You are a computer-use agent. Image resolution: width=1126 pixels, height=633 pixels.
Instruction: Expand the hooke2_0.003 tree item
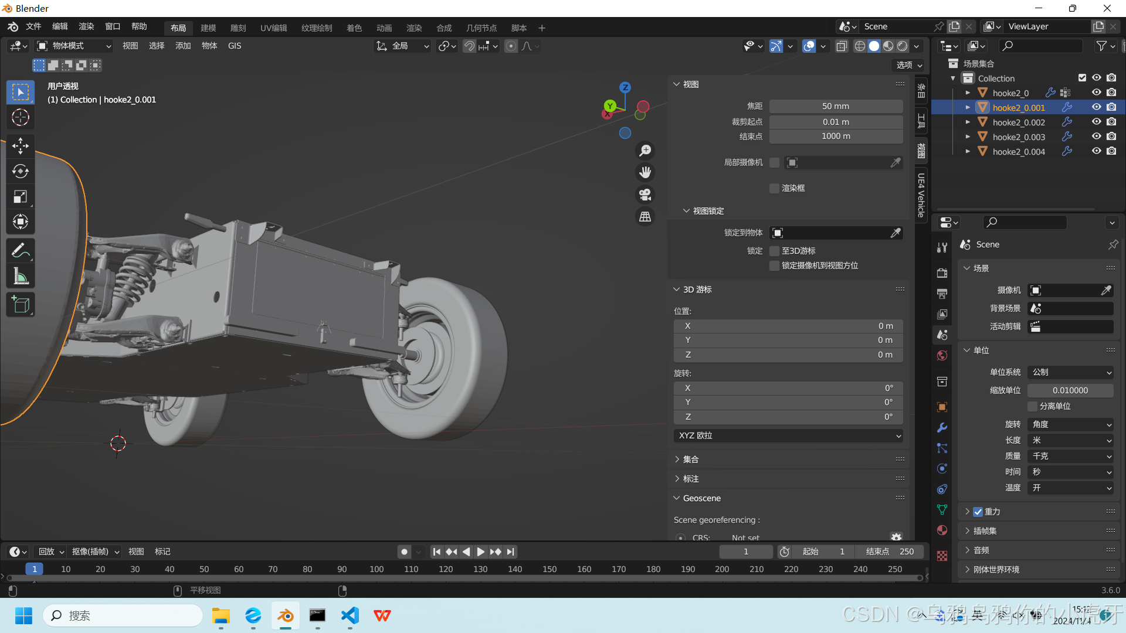968,137
